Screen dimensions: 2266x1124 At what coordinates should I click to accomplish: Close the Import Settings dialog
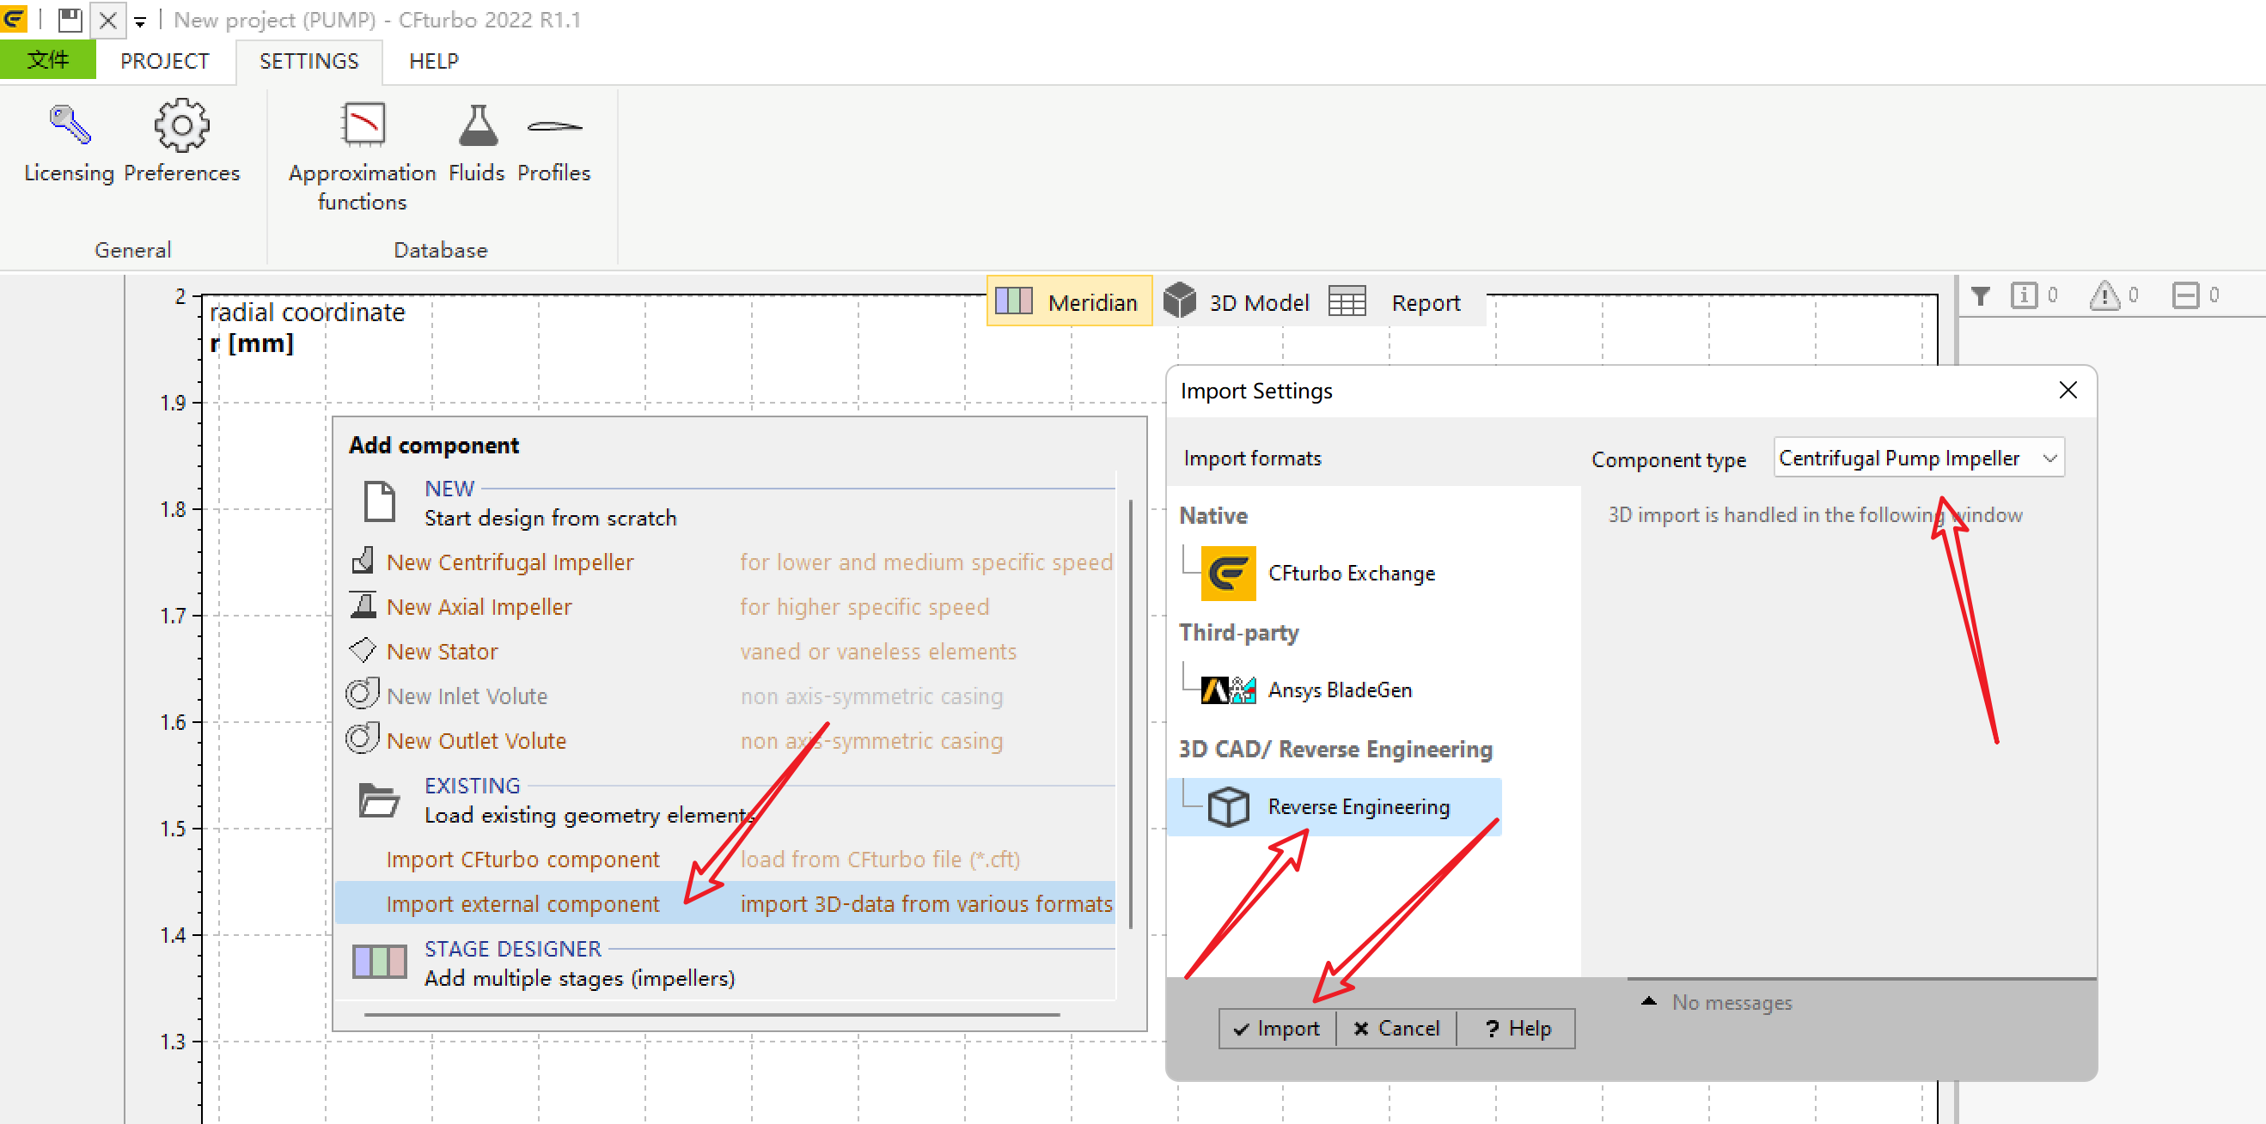tap(2068, 390)
